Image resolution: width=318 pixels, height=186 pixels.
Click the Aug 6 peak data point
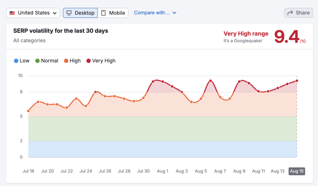point(211,81)
